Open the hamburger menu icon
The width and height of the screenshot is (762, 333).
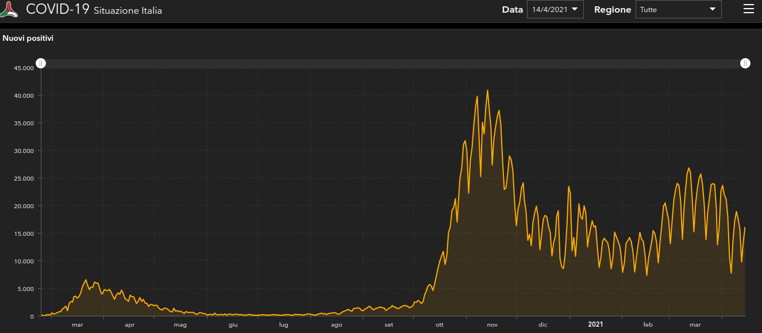coord(748,9)
